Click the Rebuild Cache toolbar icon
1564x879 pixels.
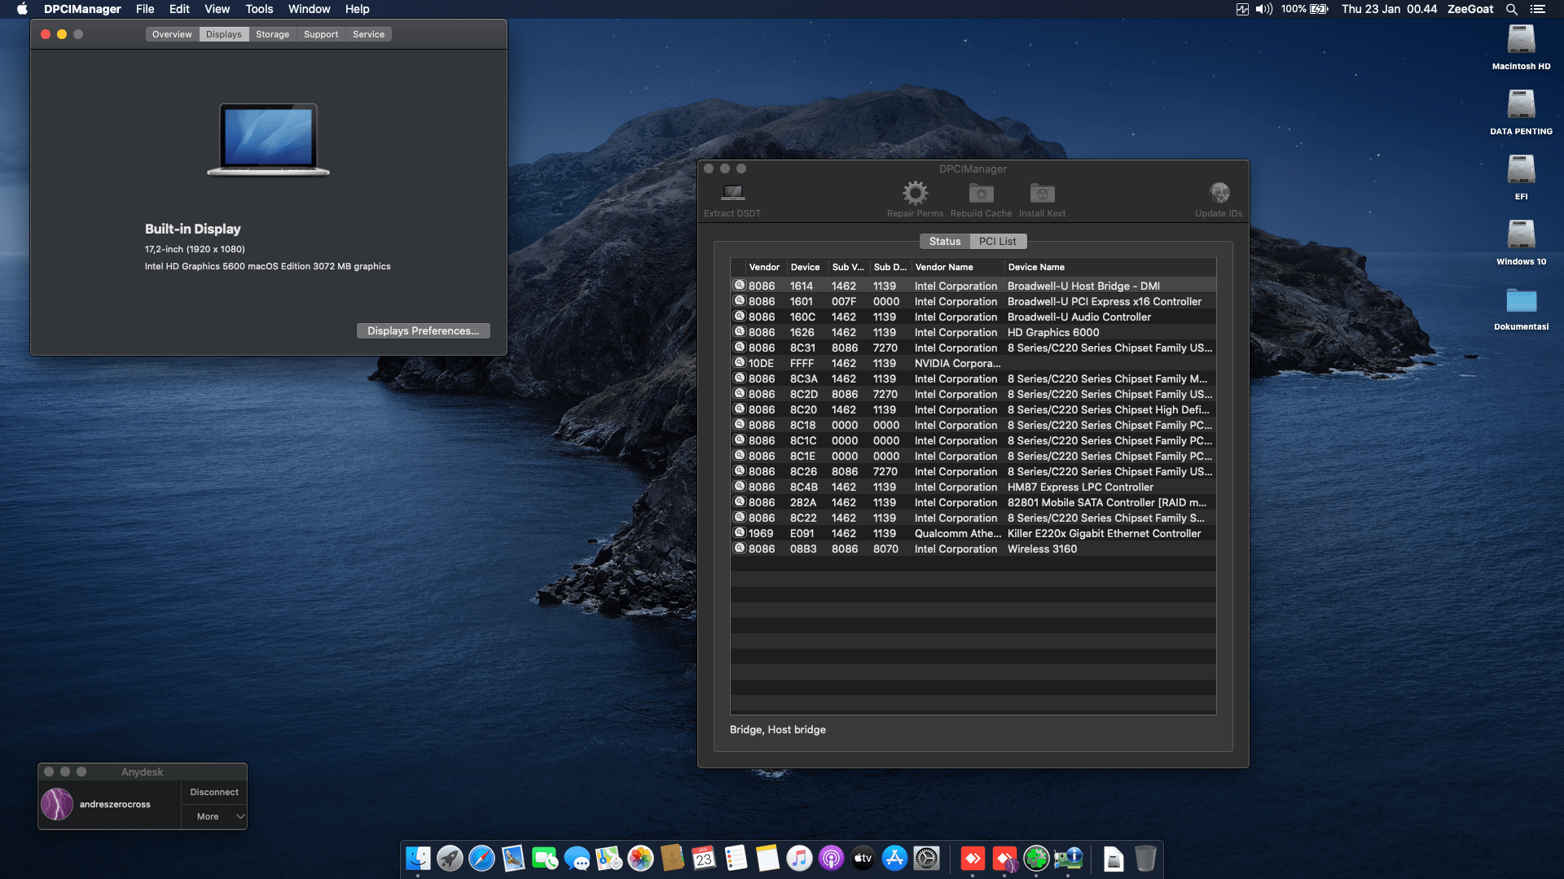(981, 193)
